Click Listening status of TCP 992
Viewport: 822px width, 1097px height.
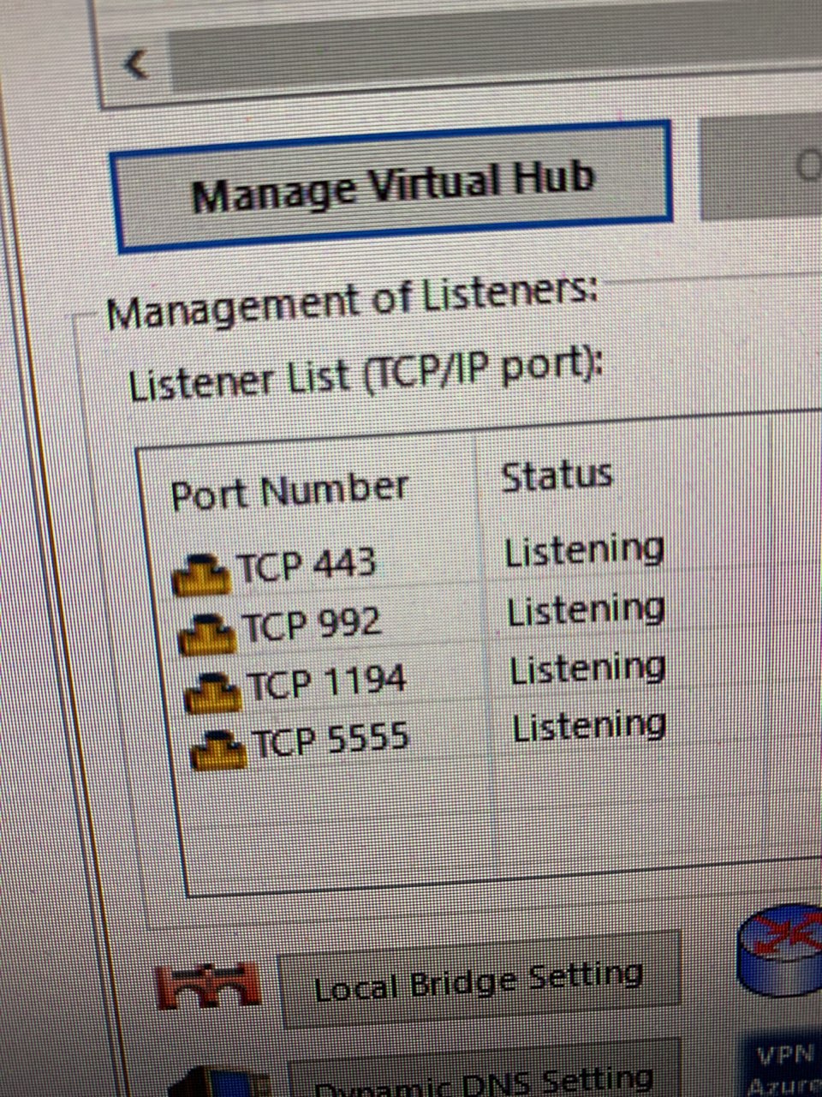(587, 609)
